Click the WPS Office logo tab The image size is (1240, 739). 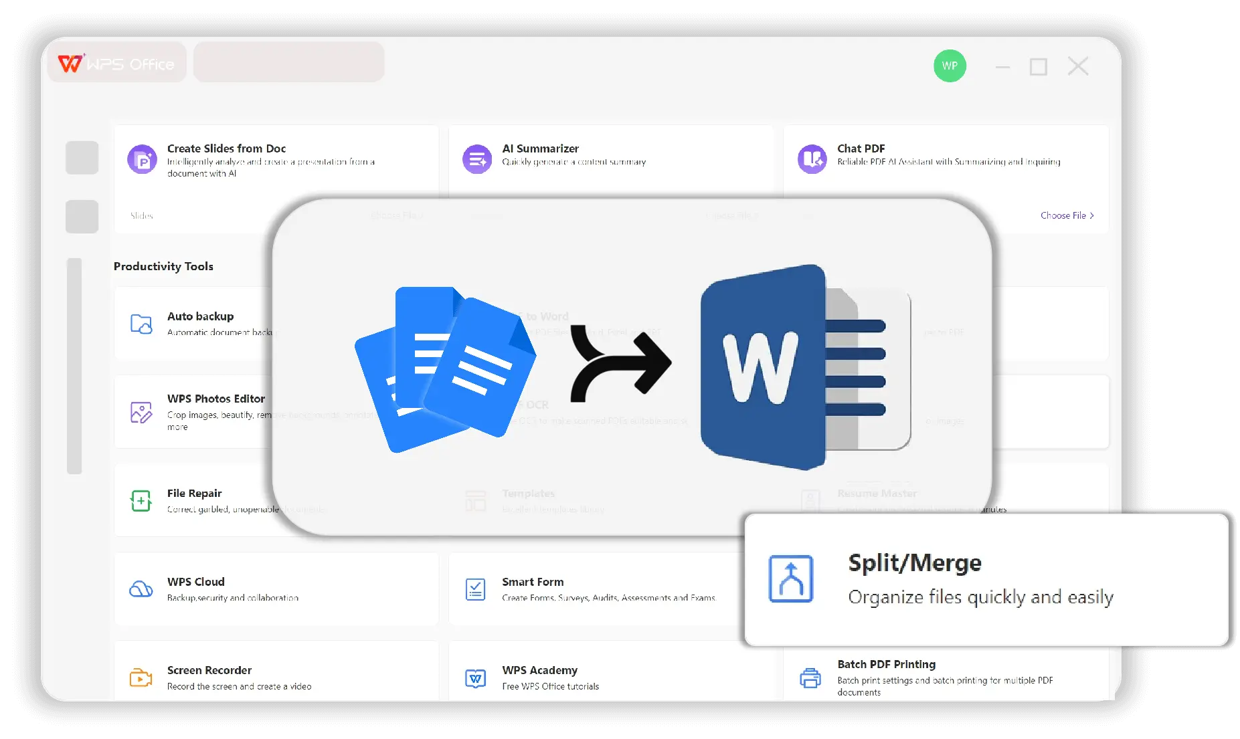116,63
